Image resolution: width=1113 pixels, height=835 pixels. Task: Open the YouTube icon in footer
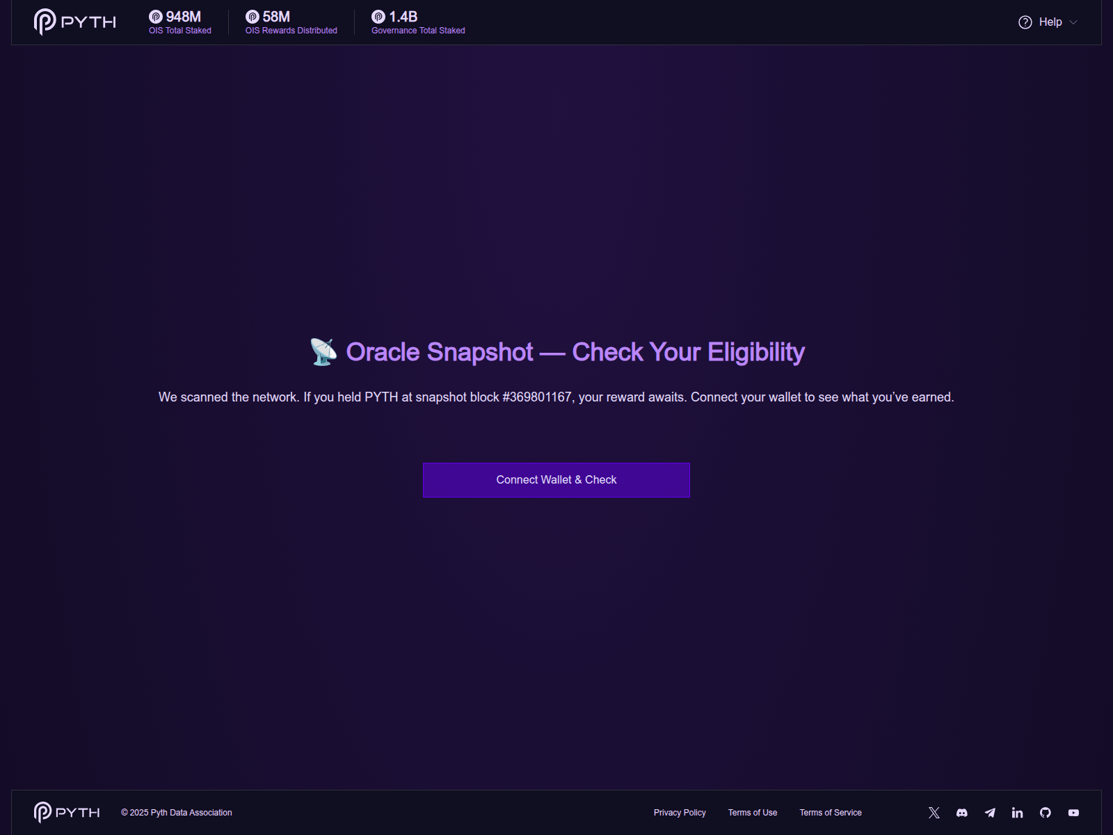click(x=1073, y=813)
